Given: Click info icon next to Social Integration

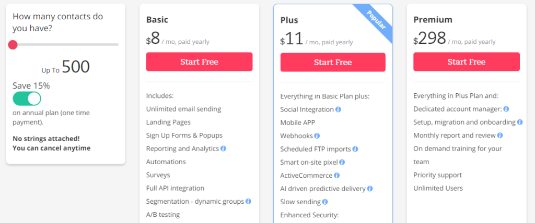Looking at the screenshot, I should pyautogui.click(x=338, y=109).
